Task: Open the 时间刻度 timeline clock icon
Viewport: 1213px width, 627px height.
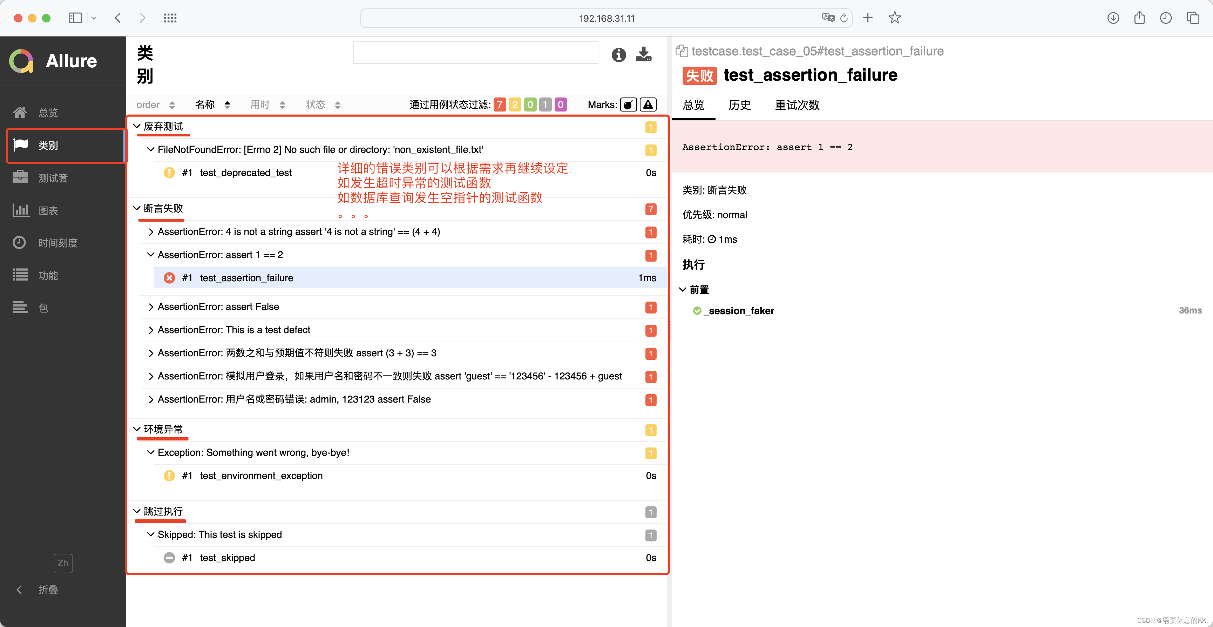Action: click(19, 243)
